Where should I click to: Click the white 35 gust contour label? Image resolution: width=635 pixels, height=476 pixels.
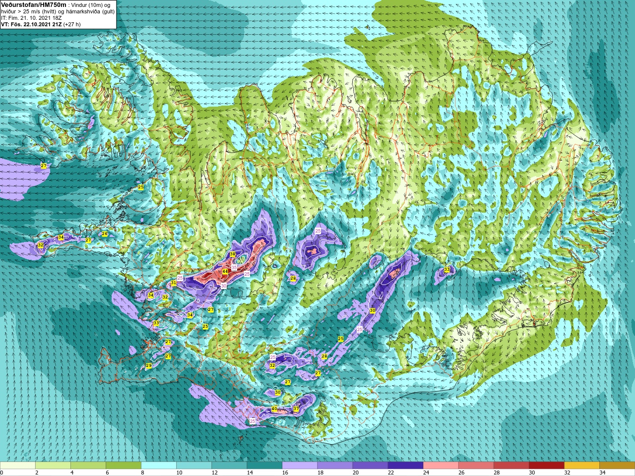[234, 267]
